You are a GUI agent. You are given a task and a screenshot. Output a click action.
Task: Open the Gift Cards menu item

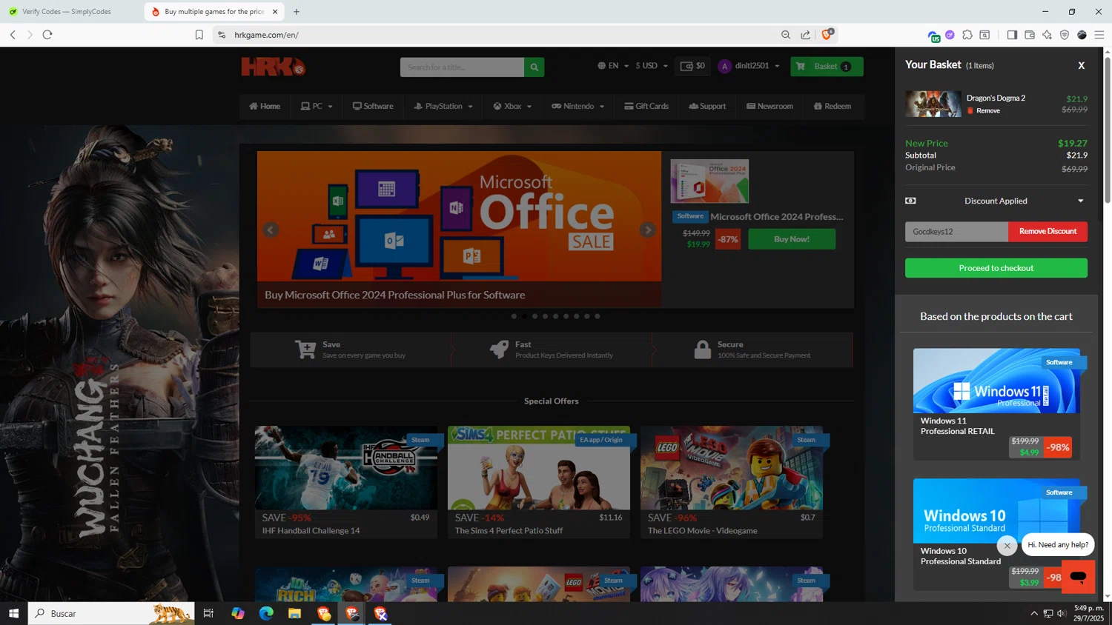coord(646,106)
